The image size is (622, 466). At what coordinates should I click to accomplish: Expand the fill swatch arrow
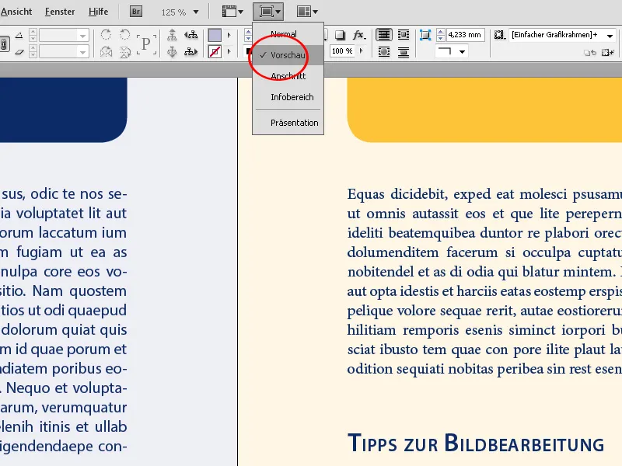229,35
